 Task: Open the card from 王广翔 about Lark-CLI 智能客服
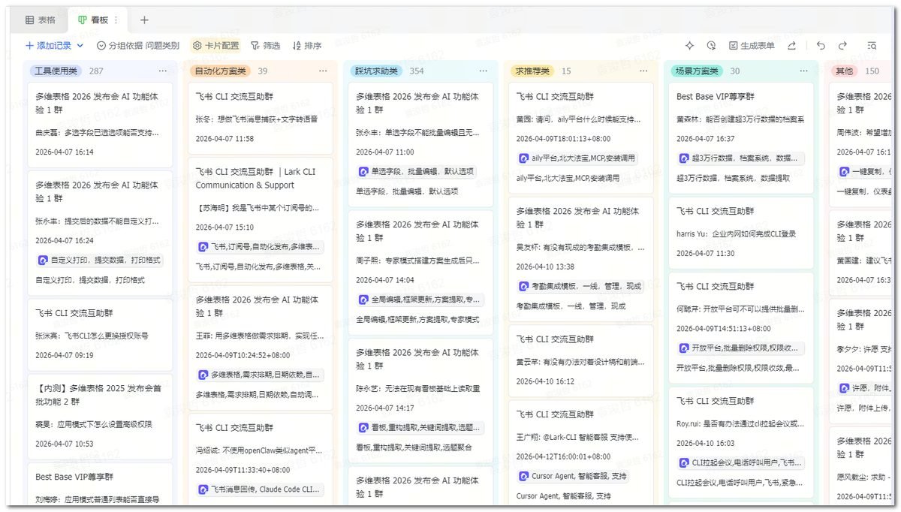(x=581, y=453)
